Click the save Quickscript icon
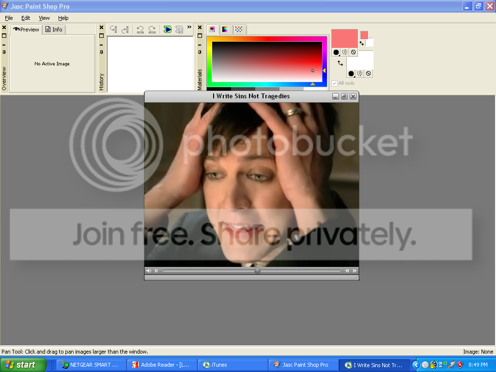 [x=179, y=30]
